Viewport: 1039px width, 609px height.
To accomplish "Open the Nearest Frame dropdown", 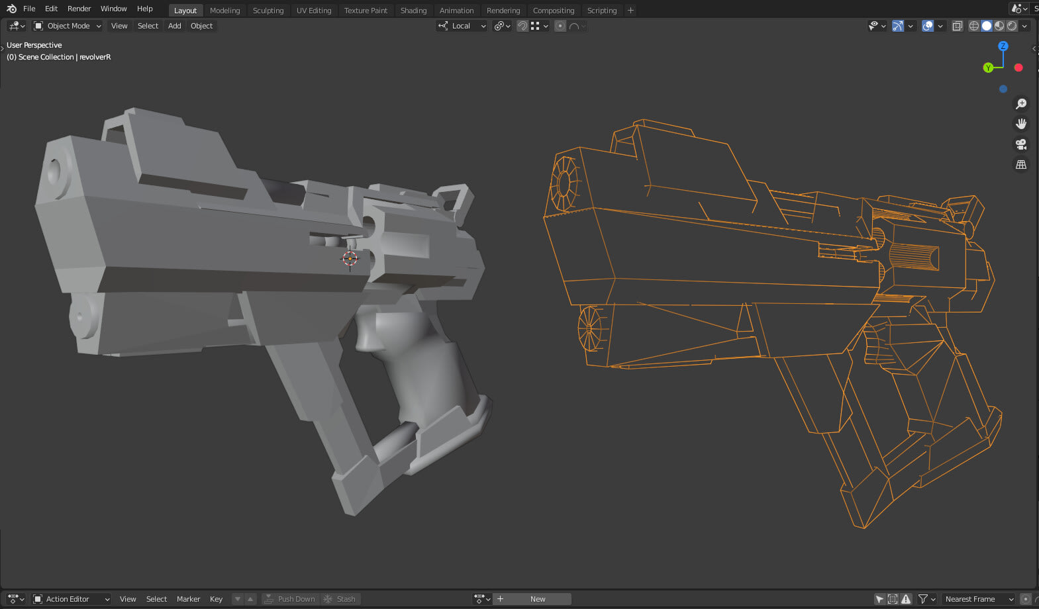I will [977, 599].
